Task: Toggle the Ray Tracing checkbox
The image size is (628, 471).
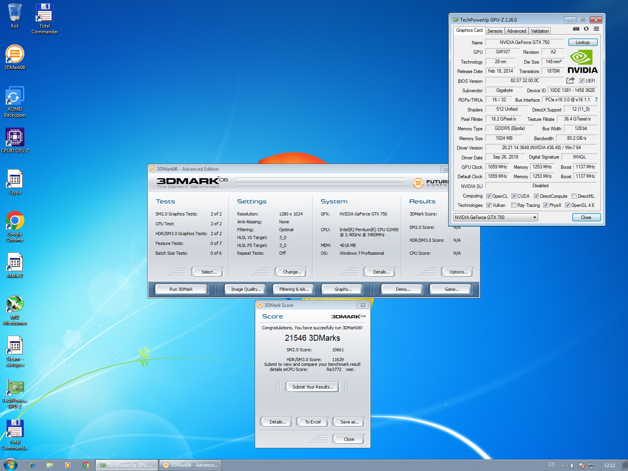Action: [x=513, y=205]
